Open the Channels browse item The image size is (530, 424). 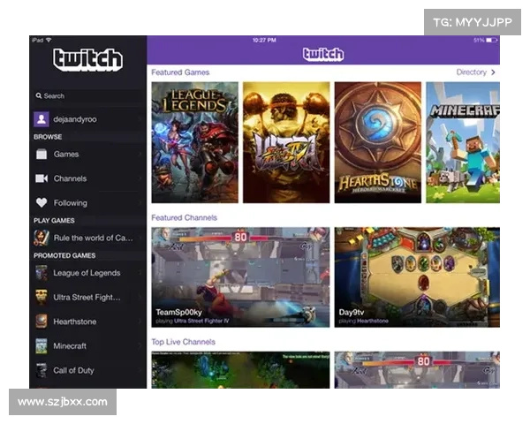(x=88, y=178)
